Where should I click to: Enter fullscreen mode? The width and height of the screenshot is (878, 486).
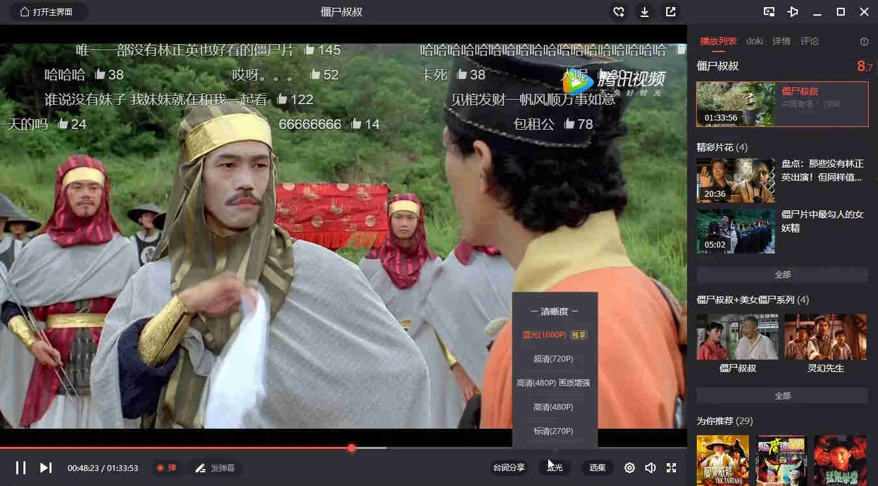point(671,468)
